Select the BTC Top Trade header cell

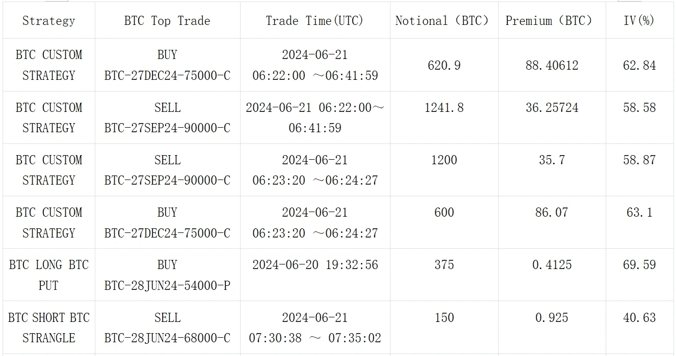pyautogui.click(x=167, y=21)
